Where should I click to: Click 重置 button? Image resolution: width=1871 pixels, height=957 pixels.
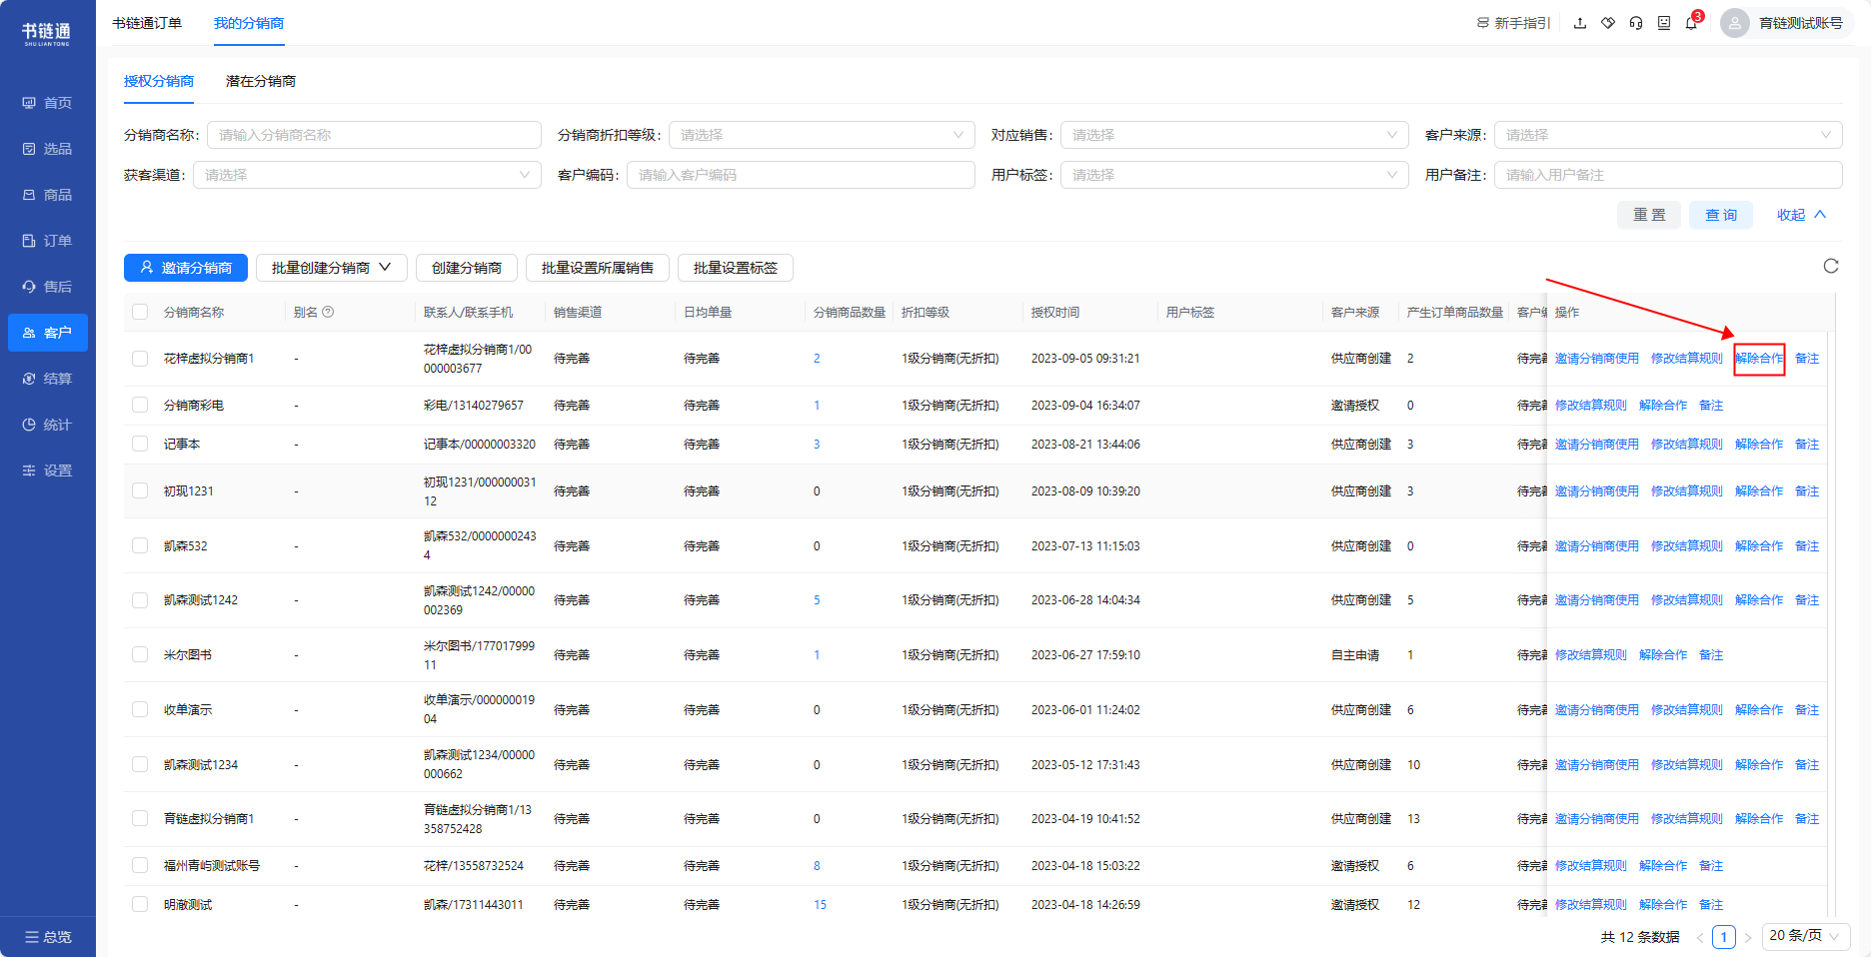(1649, 215)
